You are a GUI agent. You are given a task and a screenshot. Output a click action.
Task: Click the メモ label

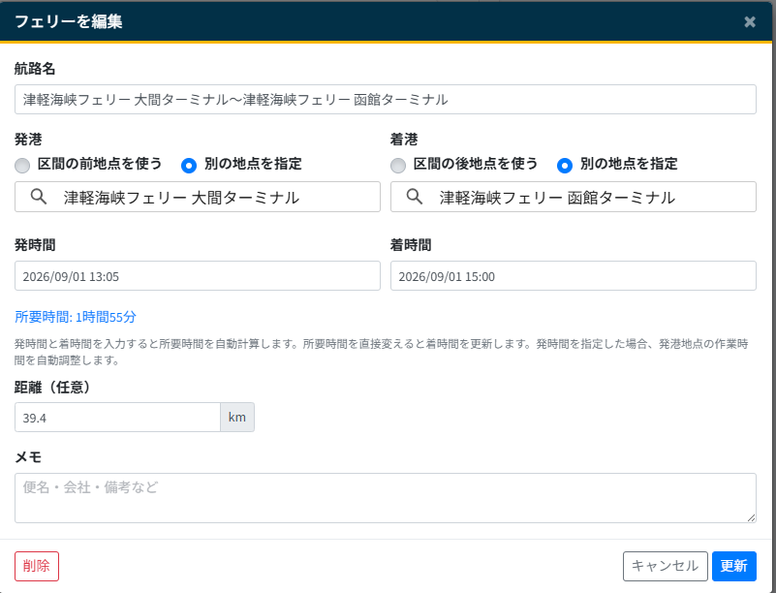[x=28, y=457]
